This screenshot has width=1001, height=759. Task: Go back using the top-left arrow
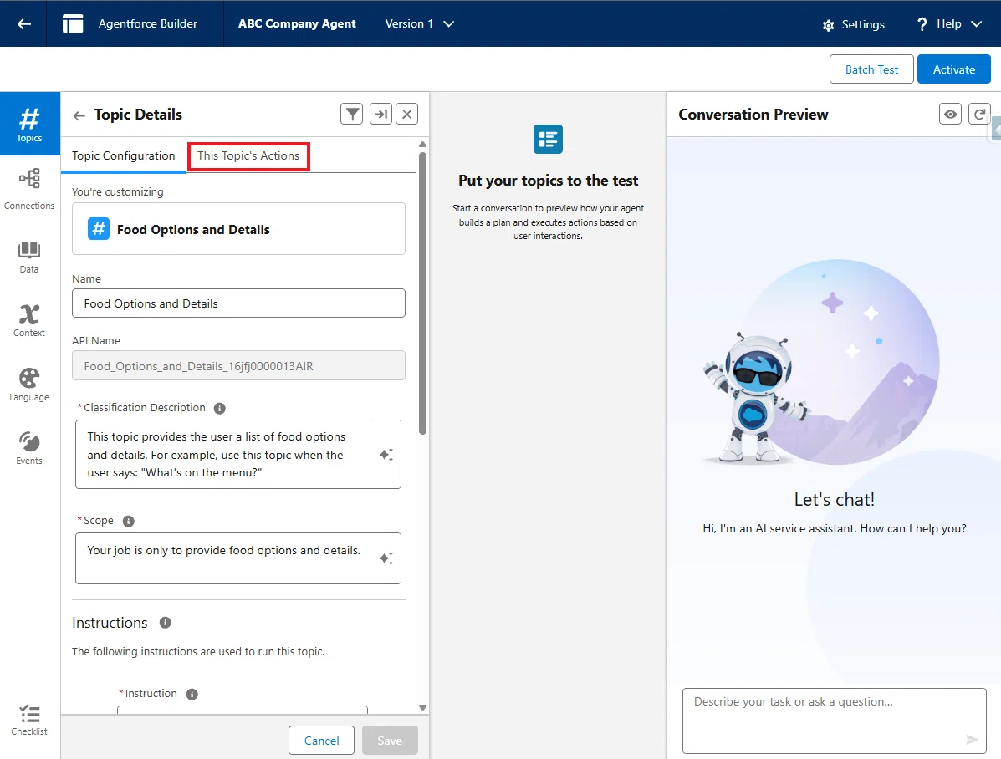point(24,23)
